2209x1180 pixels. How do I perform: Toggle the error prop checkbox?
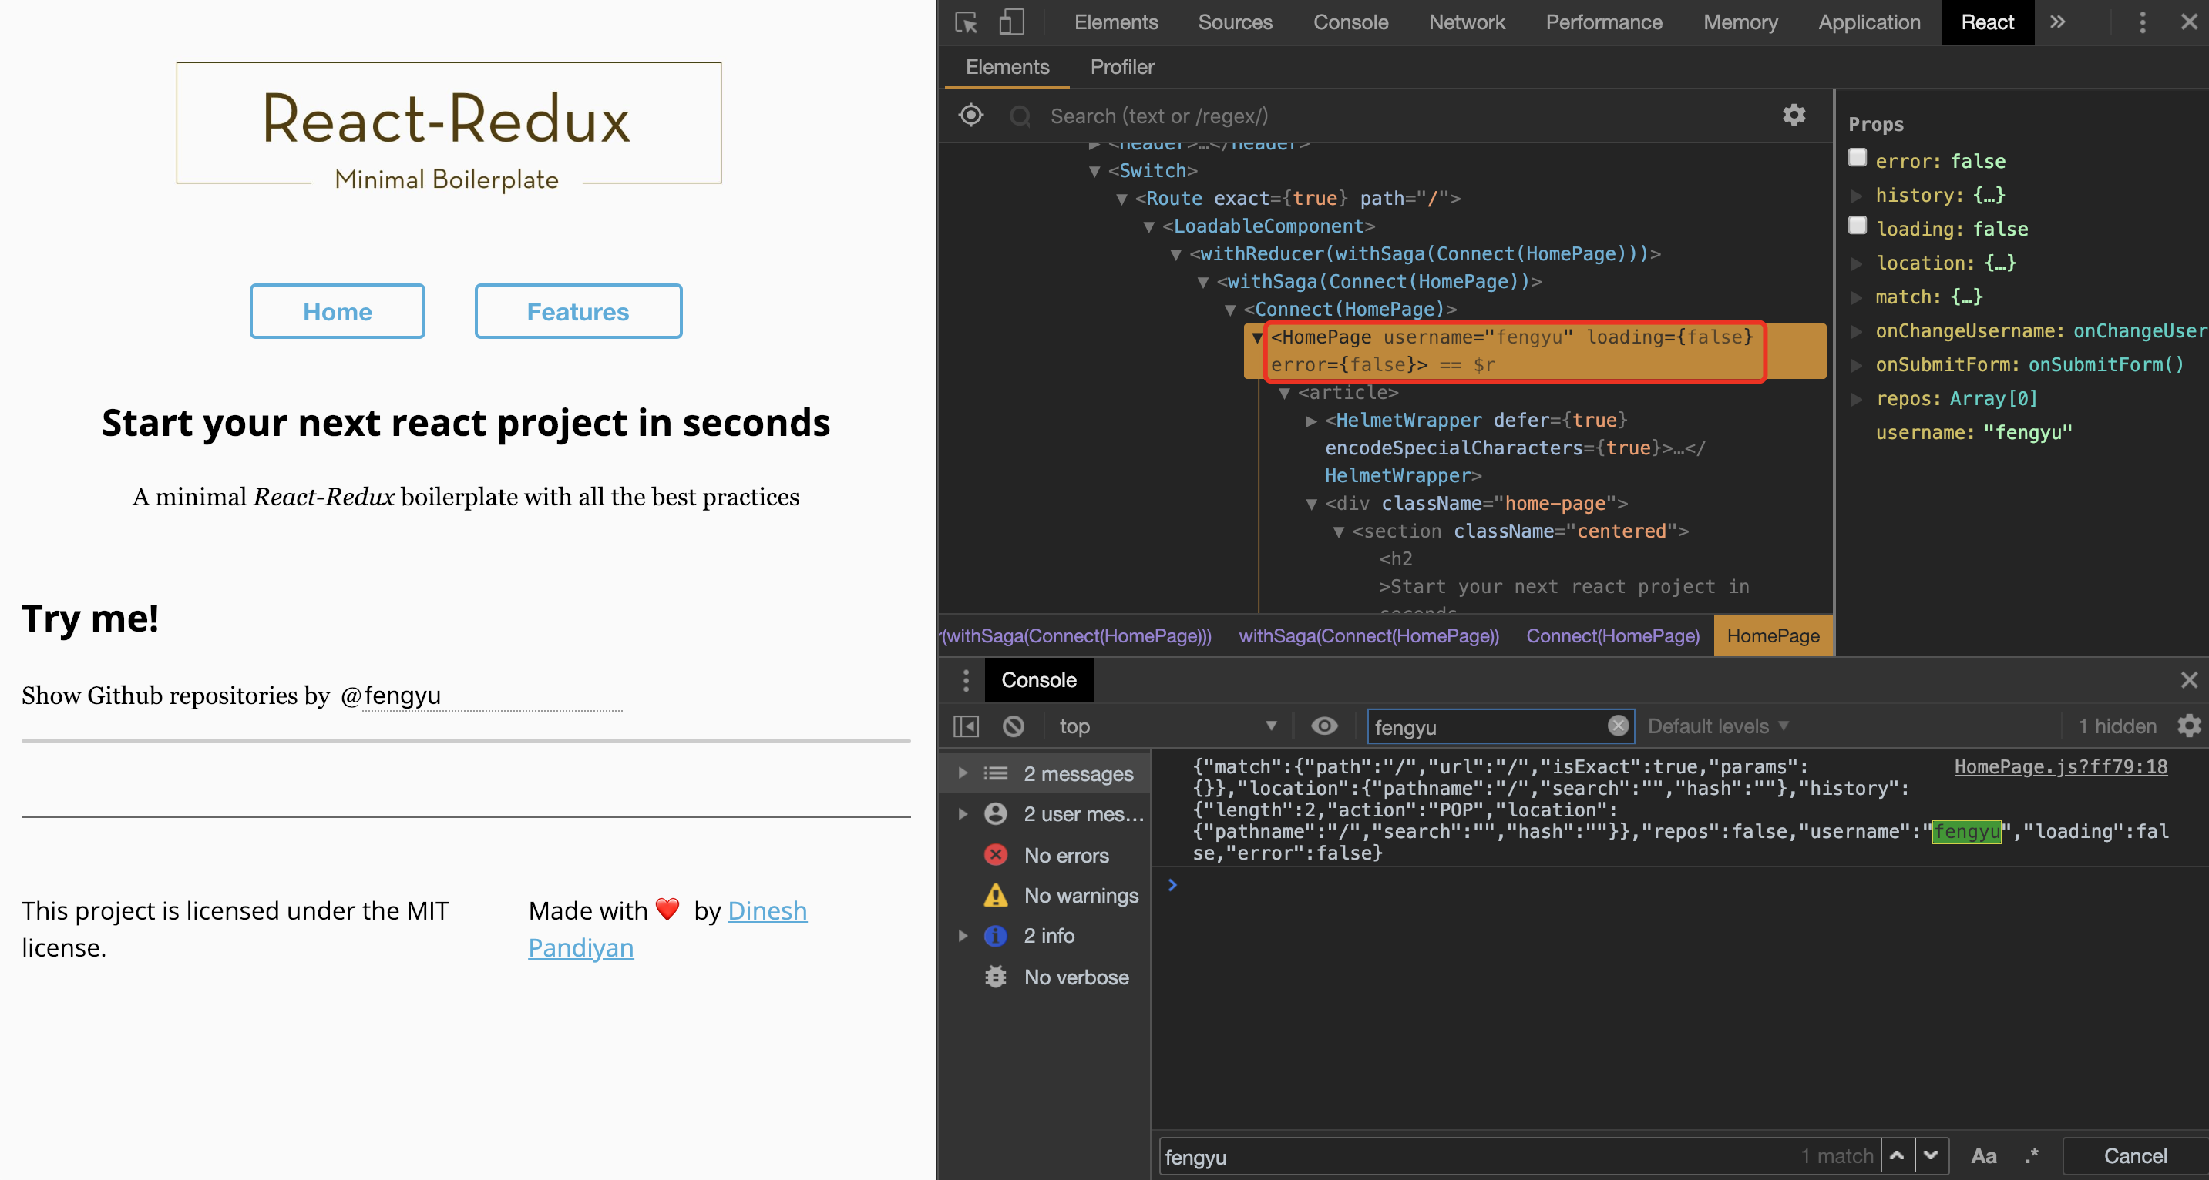(1858, 158)
